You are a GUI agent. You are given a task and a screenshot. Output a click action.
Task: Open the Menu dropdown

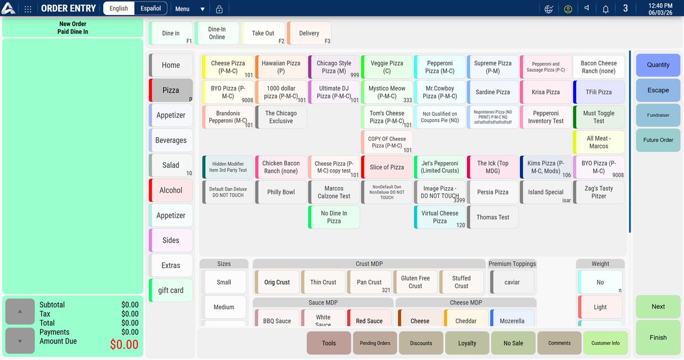(190, 9)
